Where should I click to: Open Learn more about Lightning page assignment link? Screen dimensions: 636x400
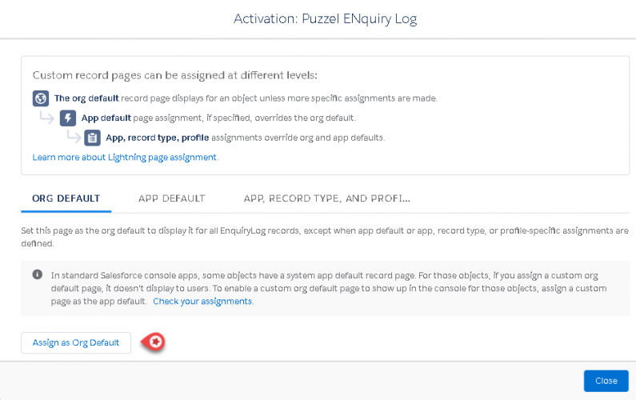pyautogui.click(x=125, y=158)
